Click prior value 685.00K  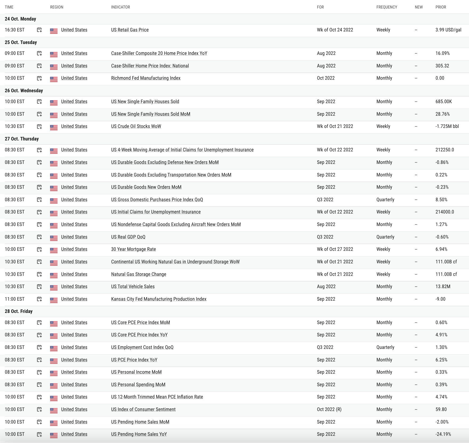(444, 102)
